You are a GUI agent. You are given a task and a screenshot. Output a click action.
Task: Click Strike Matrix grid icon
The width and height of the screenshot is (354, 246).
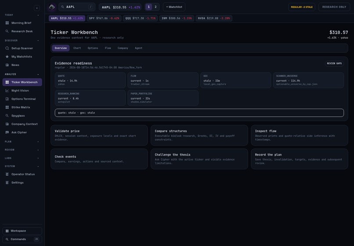[x=7, y=107]
